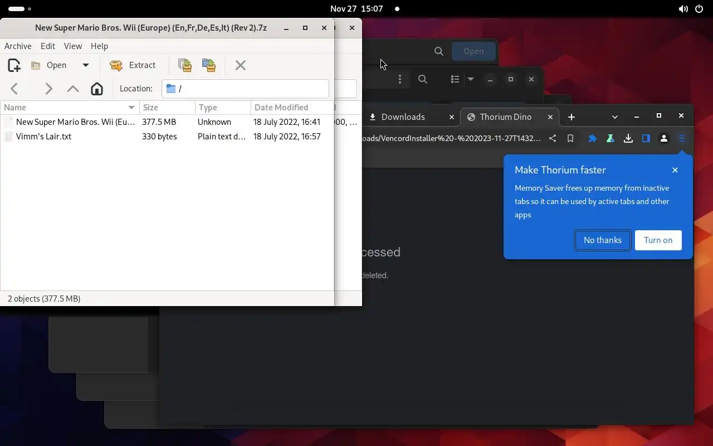
Task: Close the Thorium Dino tab
Action: tap(550, 117)
